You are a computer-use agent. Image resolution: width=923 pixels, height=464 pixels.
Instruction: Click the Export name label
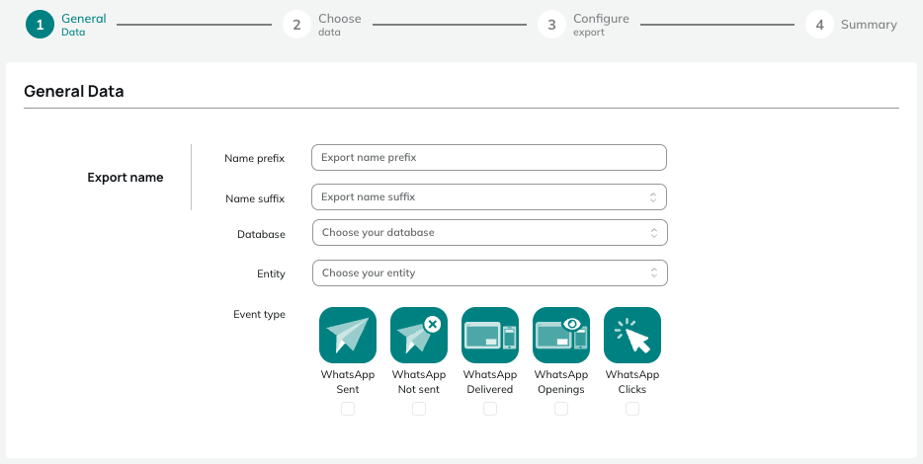pyautogui.click(x=126, y=177)
